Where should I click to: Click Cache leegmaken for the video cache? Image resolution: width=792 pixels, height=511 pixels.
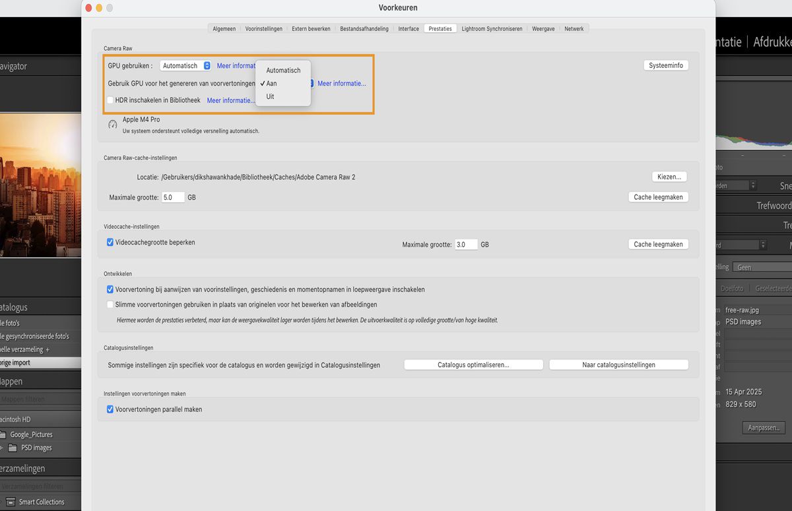(x=658, y=244)
